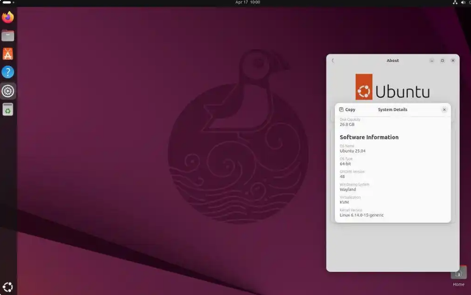
Task: Click the 'Software Information' heading
Action: (x=369, y=137)
